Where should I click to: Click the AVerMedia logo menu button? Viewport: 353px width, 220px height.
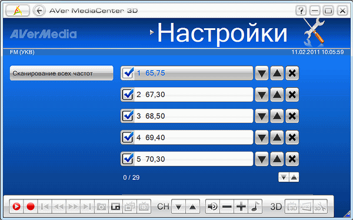(x=18, y=11)
